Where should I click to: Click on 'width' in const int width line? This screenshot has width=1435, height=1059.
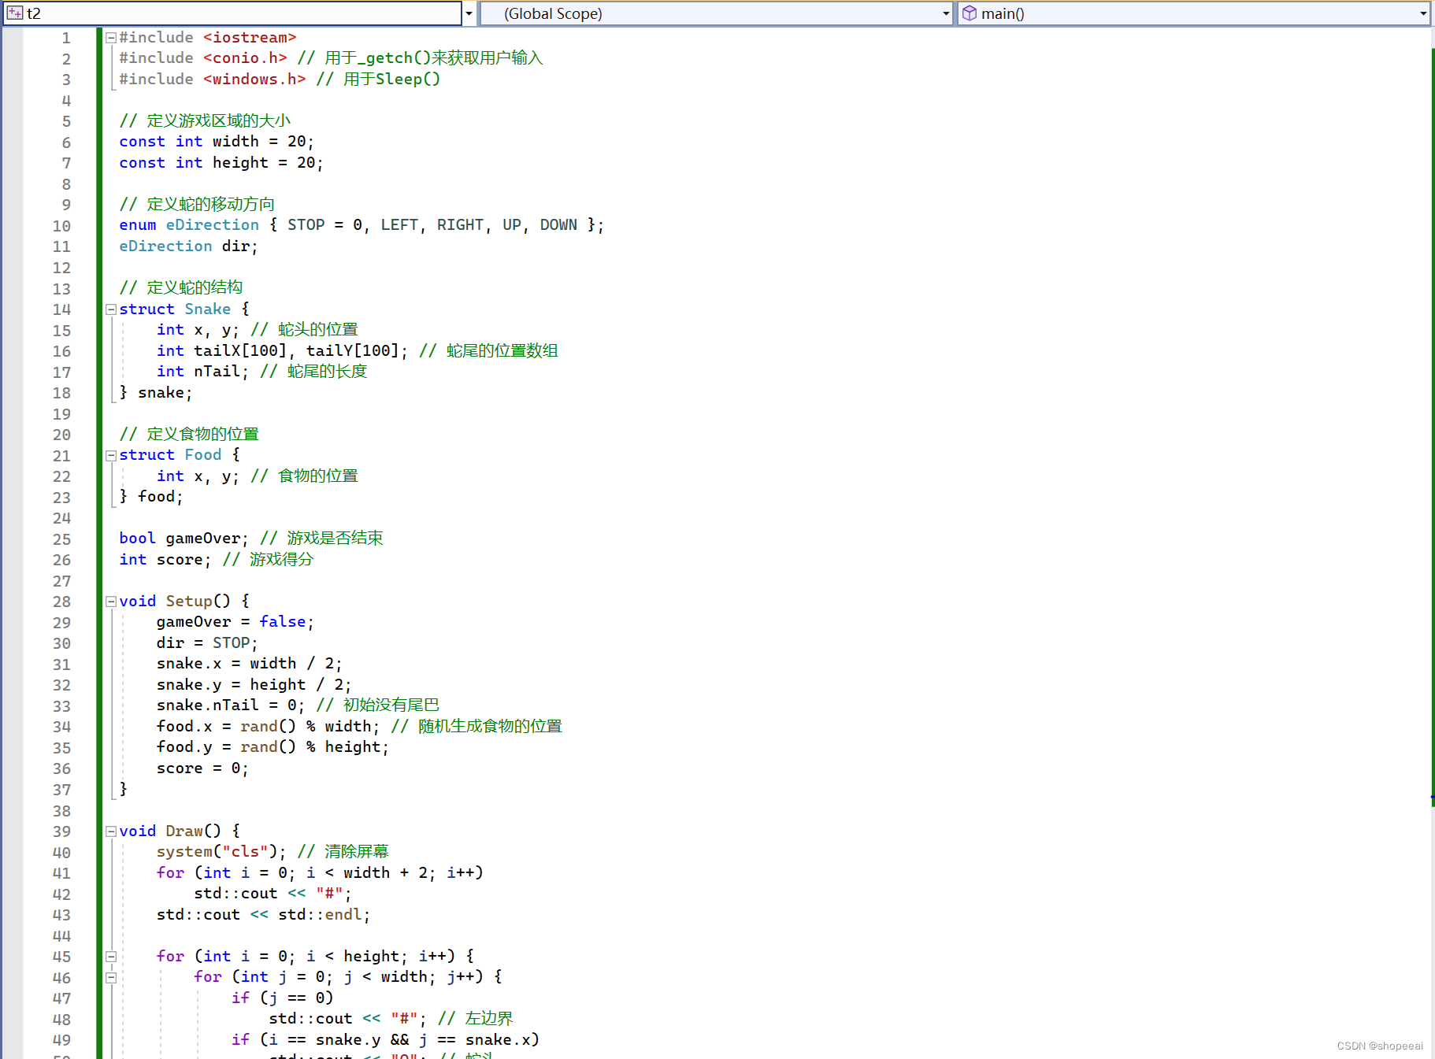coord(235,142)
